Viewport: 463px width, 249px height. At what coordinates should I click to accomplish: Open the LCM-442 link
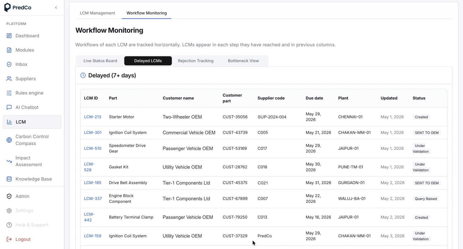point(89,217)
